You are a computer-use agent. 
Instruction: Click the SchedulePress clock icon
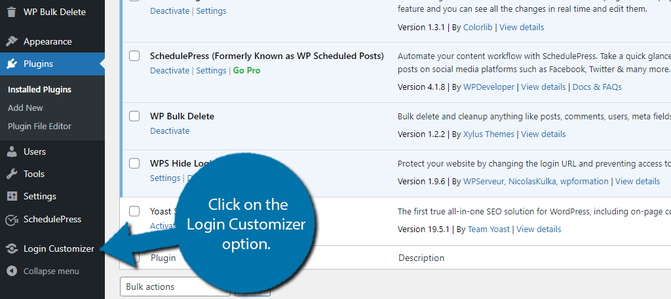(x=12, y=219)
